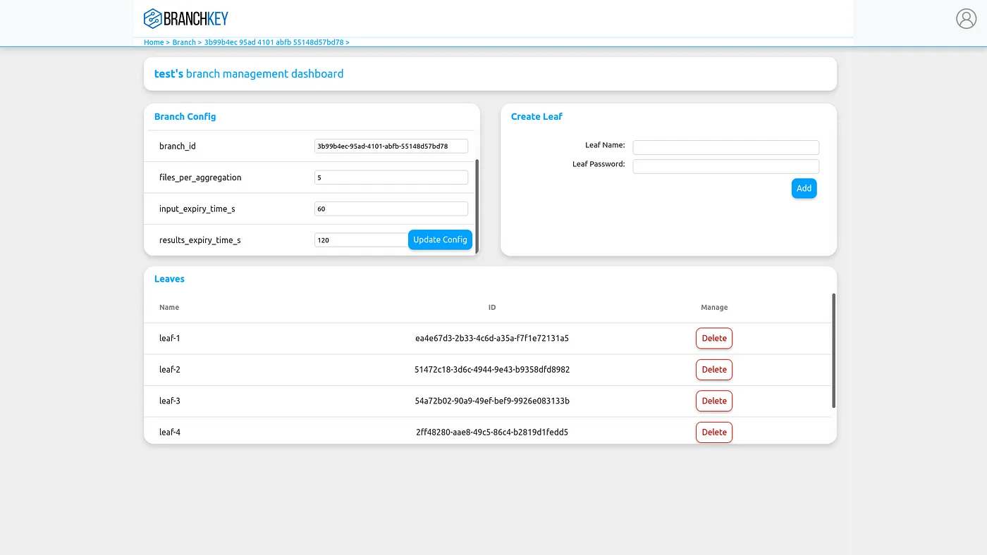The image size is (987, 555).
Task: Click the results_expiry_time_s value field
Action: (x=361, y=239)
